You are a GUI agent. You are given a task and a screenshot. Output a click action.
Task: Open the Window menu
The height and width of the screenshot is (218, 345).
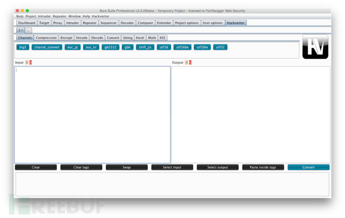click(x=74, y=16)
